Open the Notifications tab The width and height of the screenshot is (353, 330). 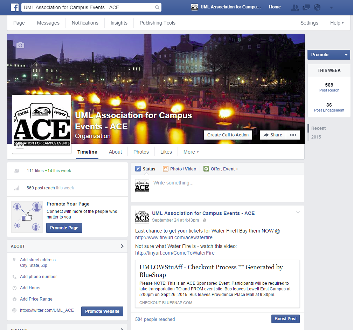click(x=85, y=23)
